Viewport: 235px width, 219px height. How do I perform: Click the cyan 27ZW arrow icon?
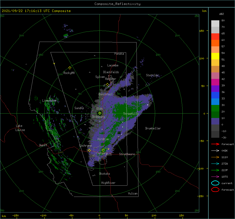click(215, 164)
